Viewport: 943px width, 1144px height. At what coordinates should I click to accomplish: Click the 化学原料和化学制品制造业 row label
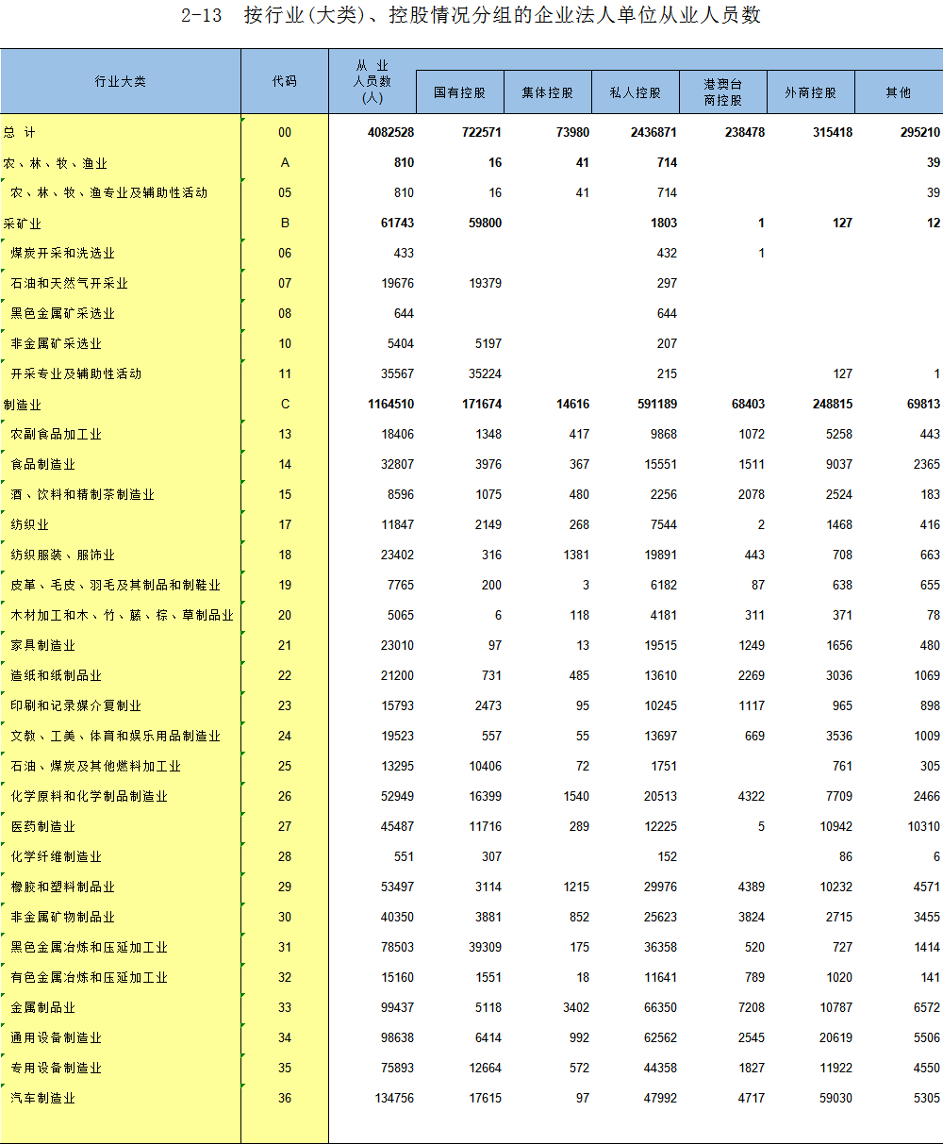89,797
